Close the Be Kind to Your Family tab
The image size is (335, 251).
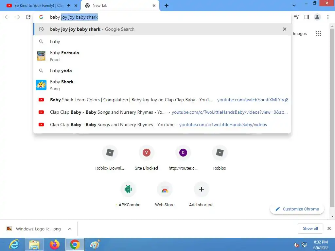[x=76, y=6]
